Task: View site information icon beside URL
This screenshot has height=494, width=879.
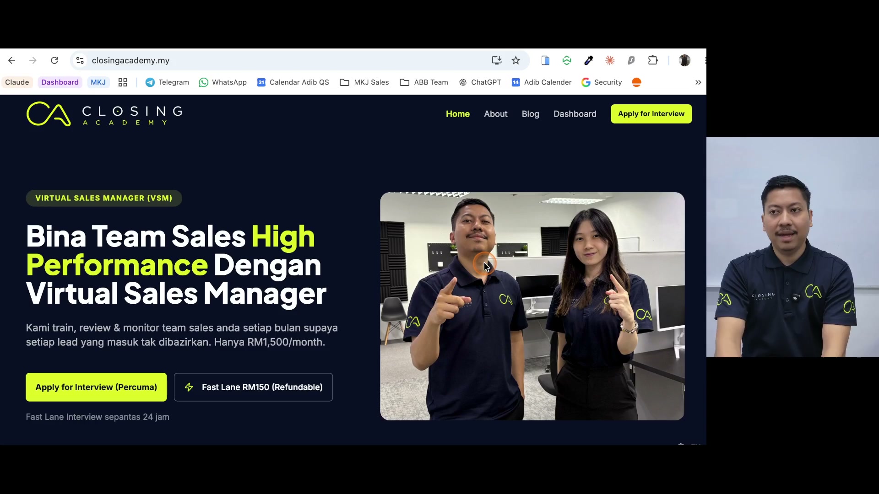Action: tap(80, 60)
